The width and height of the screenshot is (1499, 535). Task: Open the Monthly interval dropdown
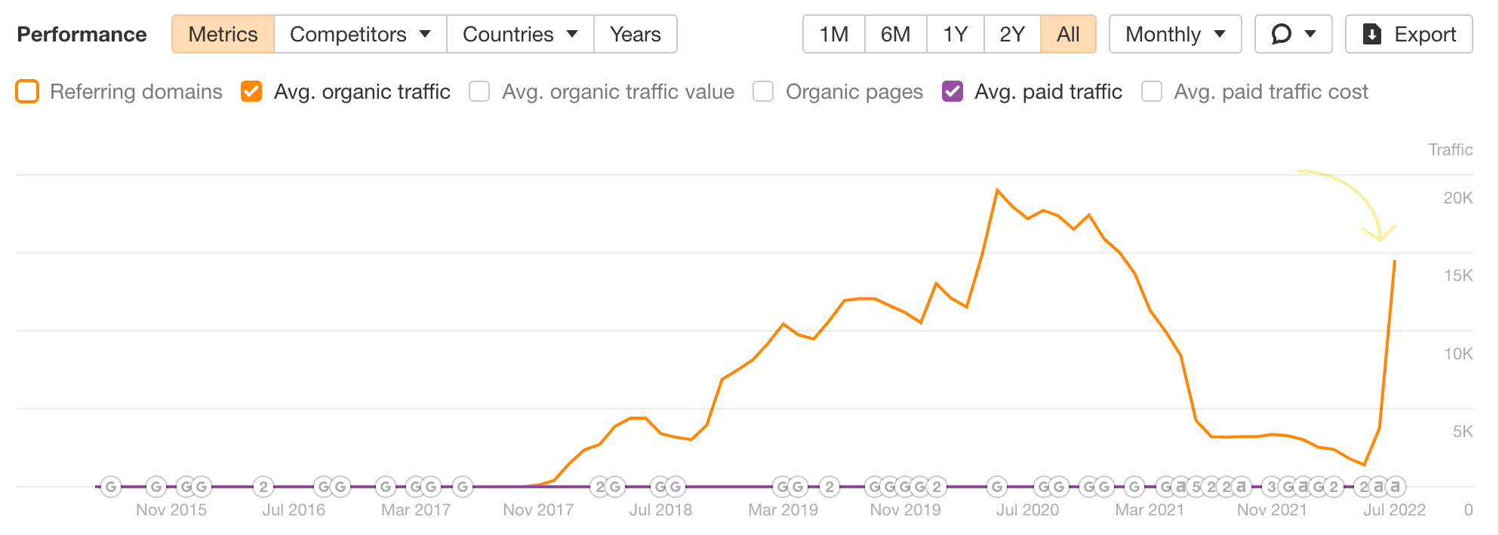[1174, 34]
